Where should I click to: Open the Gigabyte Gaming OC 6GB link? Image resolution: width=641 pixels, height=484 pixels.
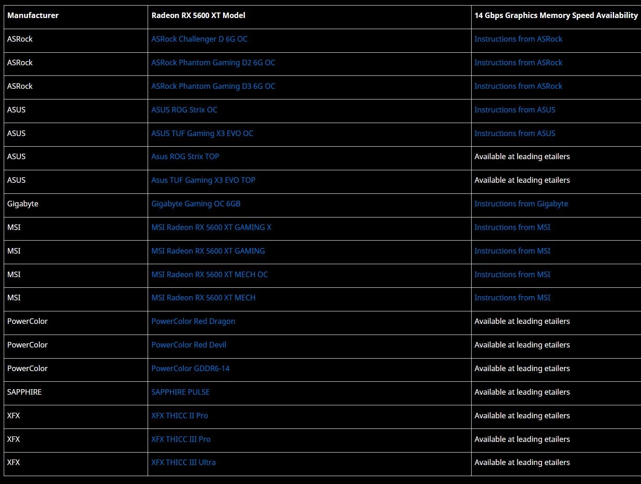[x=196, y=204]
